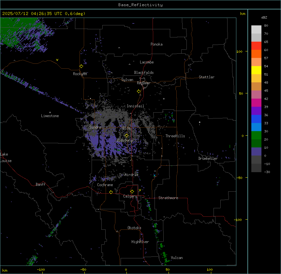Click the Base_Reflectivity title text
281x274 pixels.
pyautogui.click(x=140, y=5)
